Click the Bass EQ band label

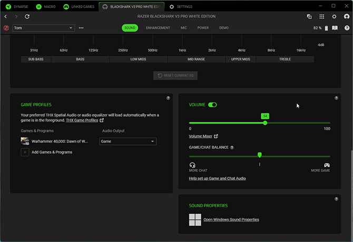(80, 59)
